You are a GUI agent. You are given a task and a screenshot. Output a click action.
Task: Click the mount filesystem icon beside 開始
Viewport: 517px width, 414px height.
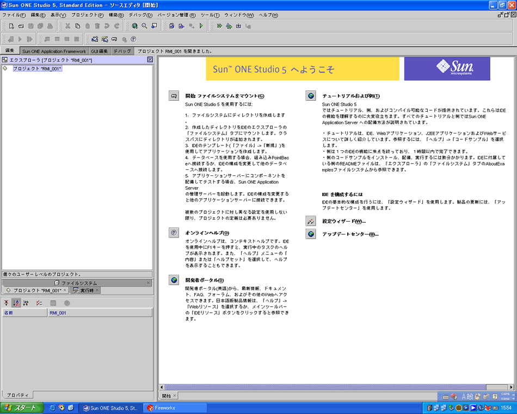pyautogui.click(x=174, y=96)
